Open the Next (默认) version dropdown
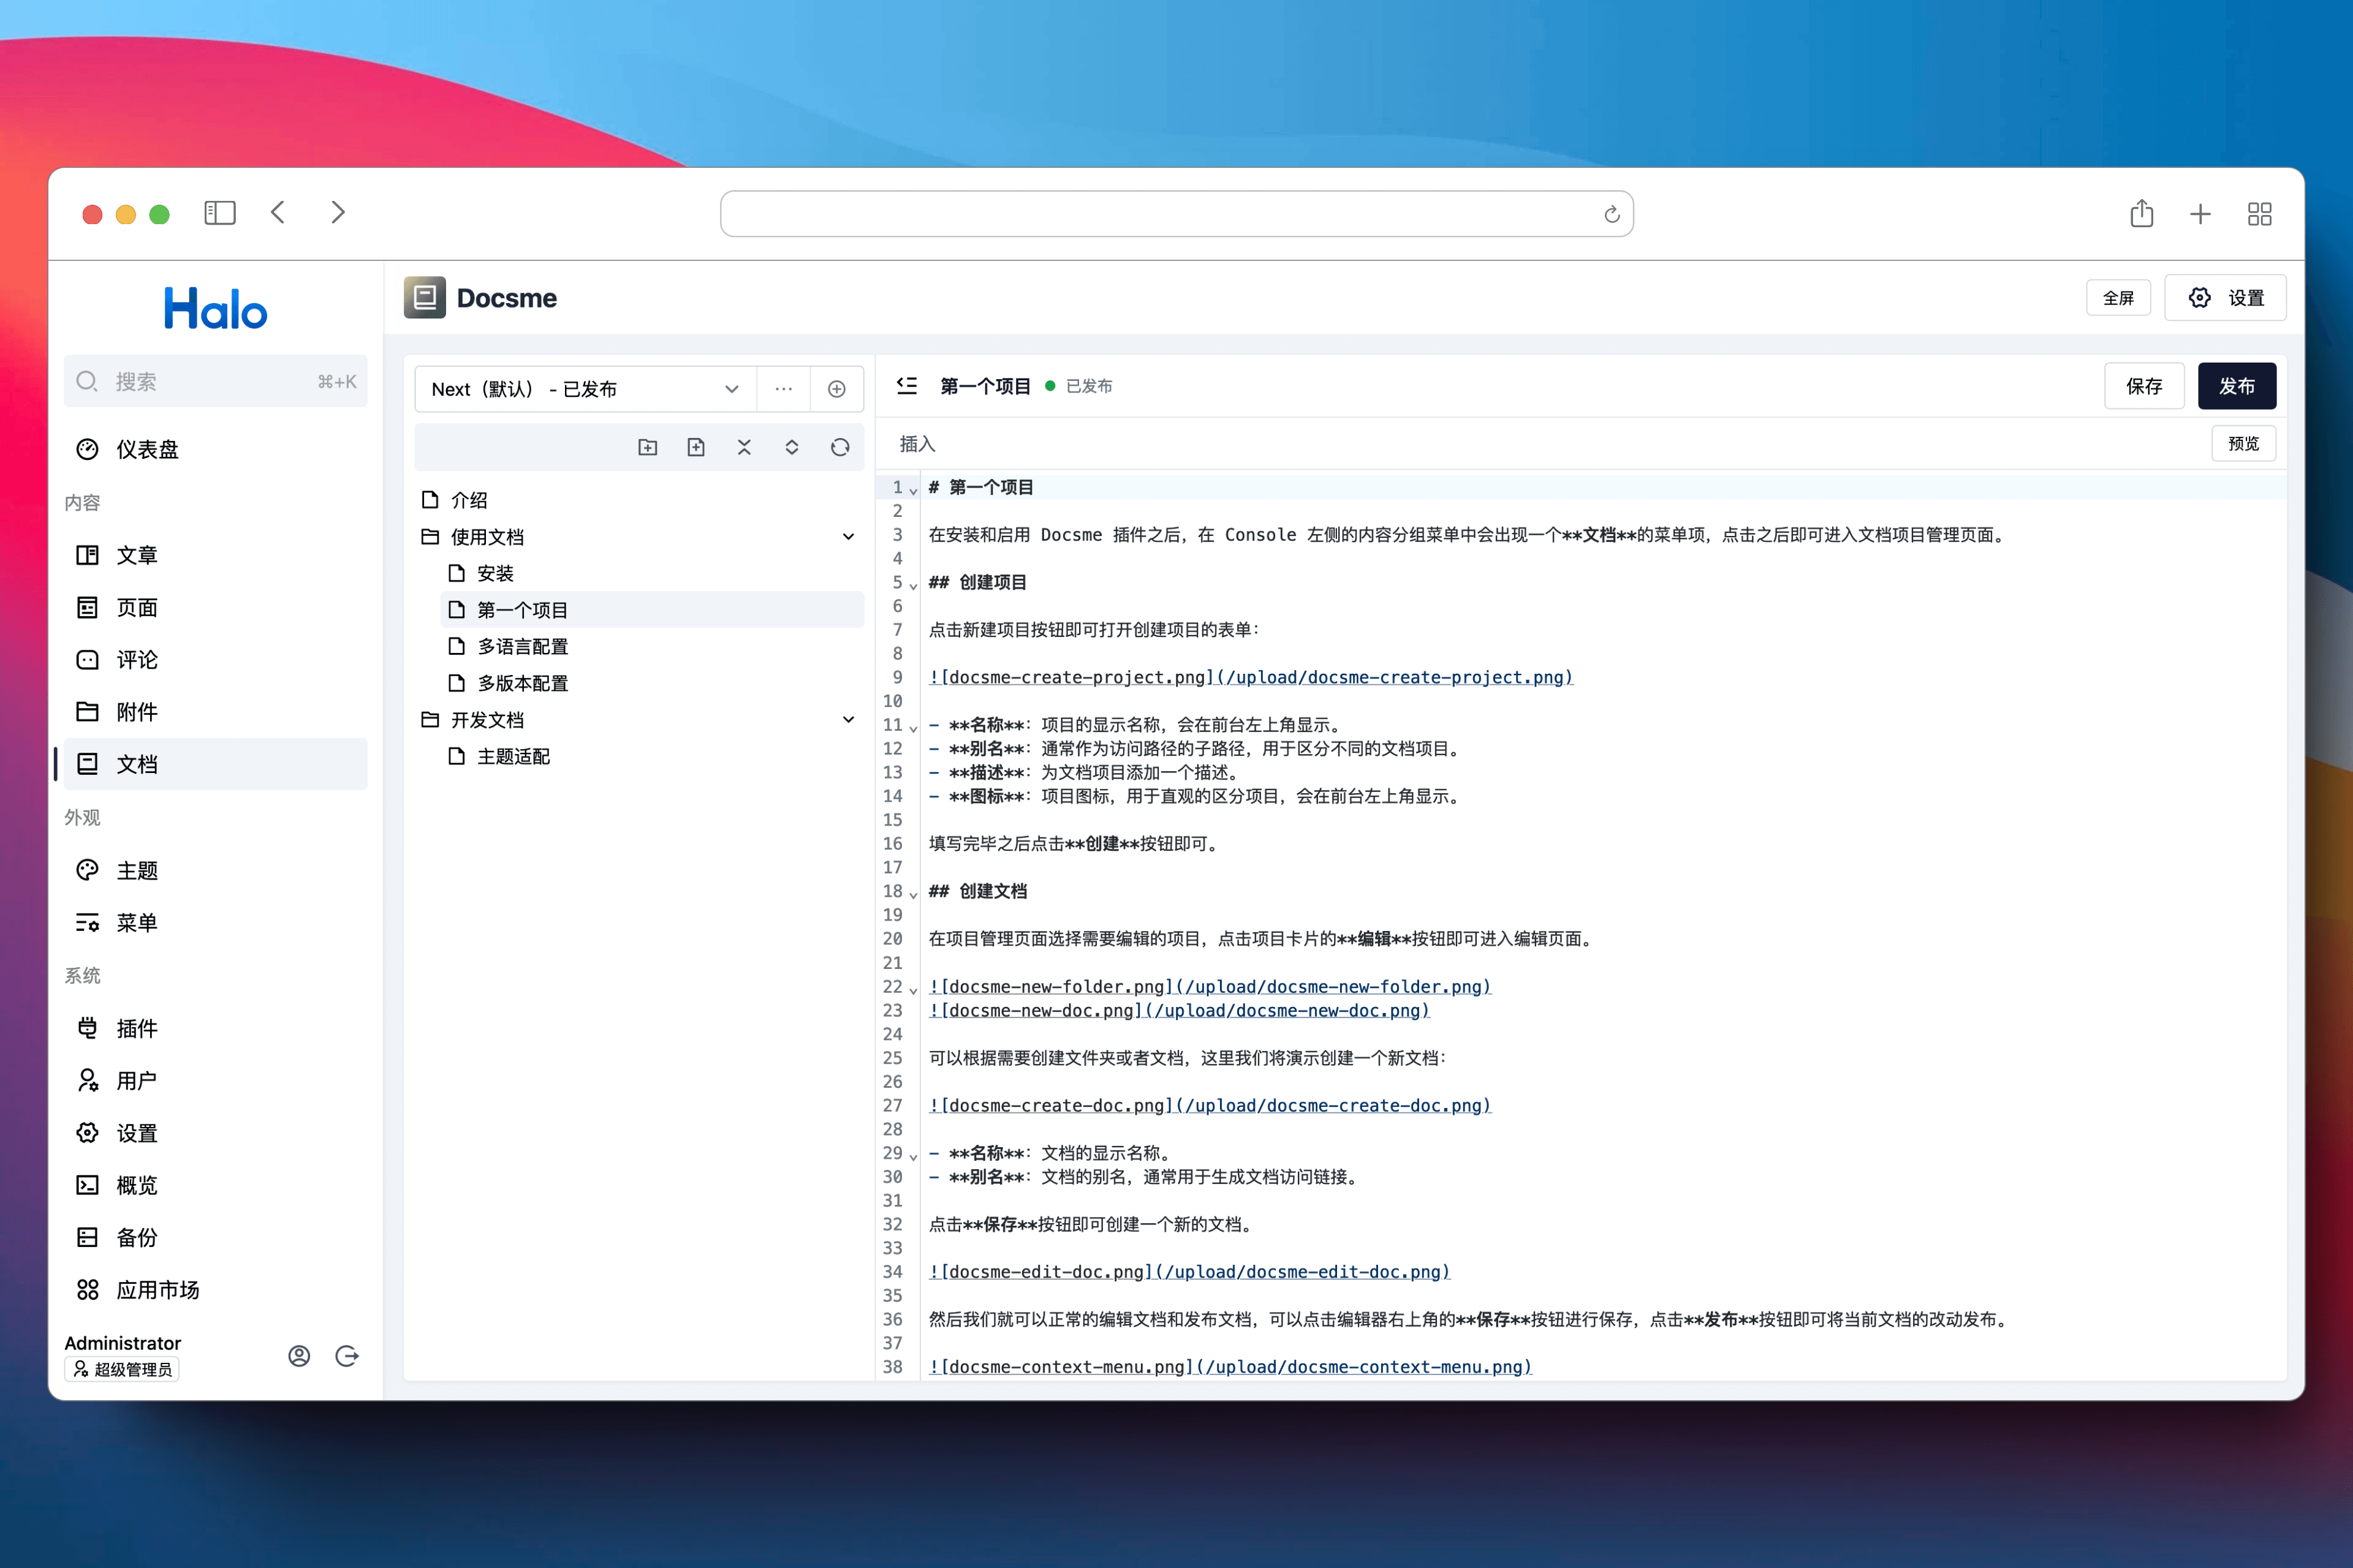This screenshot has height=1568, width=2353. (x=586, y=389)
